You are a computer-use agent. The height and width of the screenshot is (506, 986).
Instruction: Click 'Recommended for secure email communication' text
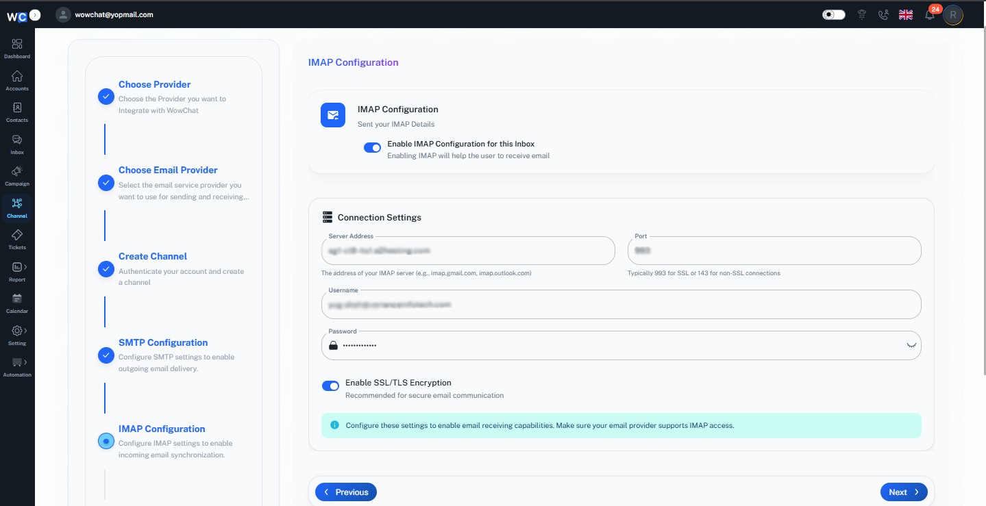(x=424, y=396)
